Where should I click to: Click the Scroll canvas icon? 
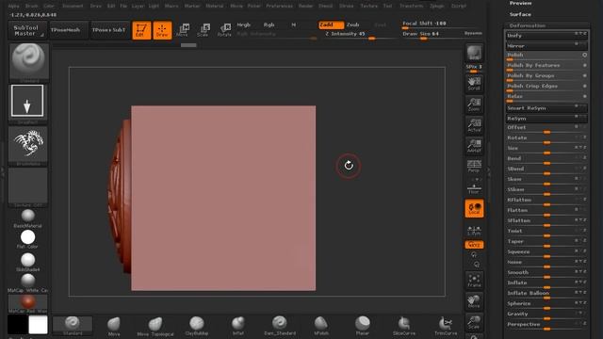[x=474, y=84]
